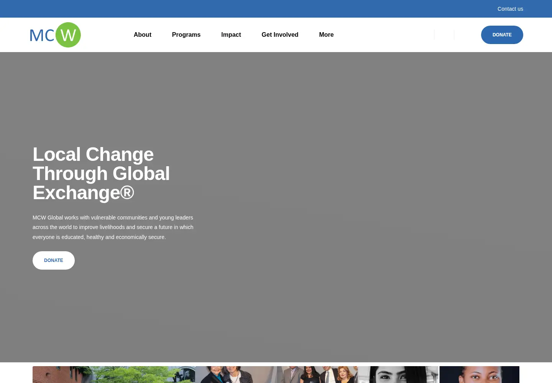This screenshot has width=552, height=383.
Task: Select the Programs menu item
Action: click(x=186, y=35)
